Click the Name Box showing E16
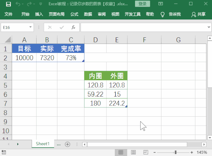The image size is (212, 156). tap(15, 27)
